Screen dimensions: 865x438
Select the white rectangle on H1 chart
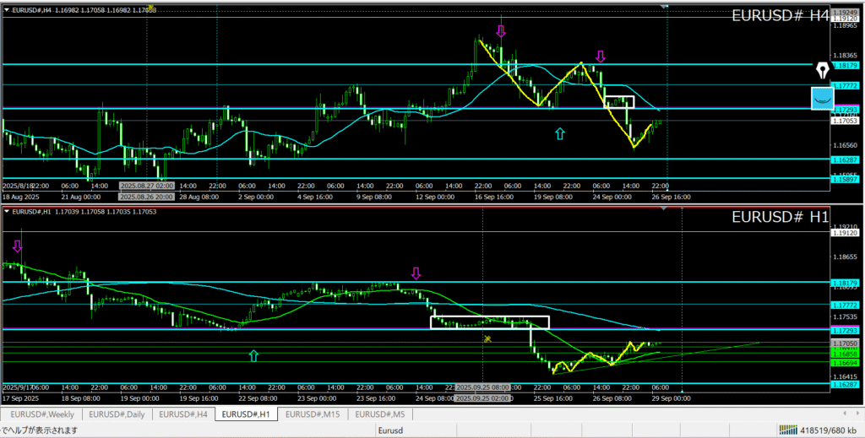pyautogui.click(x=490, y=322)
